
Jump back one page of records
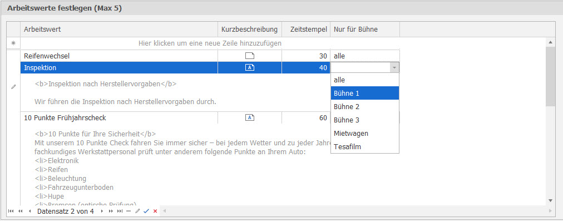20,212
